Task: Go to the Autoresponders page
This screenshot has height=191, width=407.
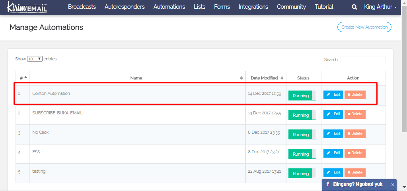Action: point(125,7)
